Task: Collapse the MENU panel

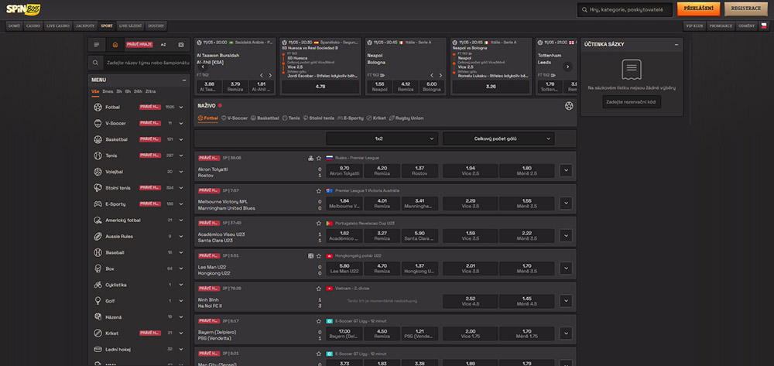Action: point(184,80)
